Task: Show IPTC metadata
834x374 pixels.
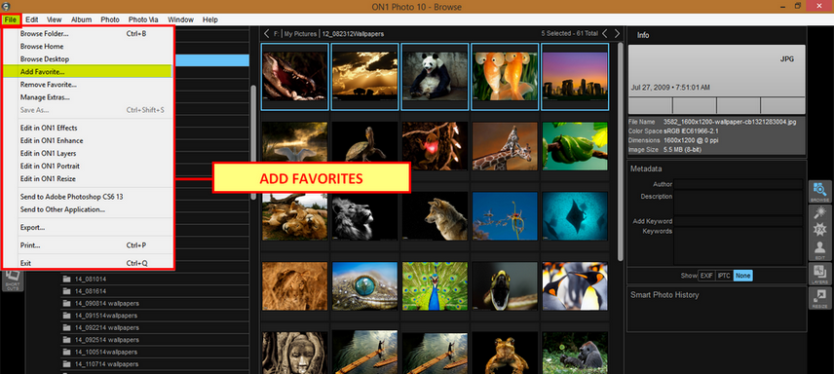Action: pyautogui.click(x=724, y=276)
